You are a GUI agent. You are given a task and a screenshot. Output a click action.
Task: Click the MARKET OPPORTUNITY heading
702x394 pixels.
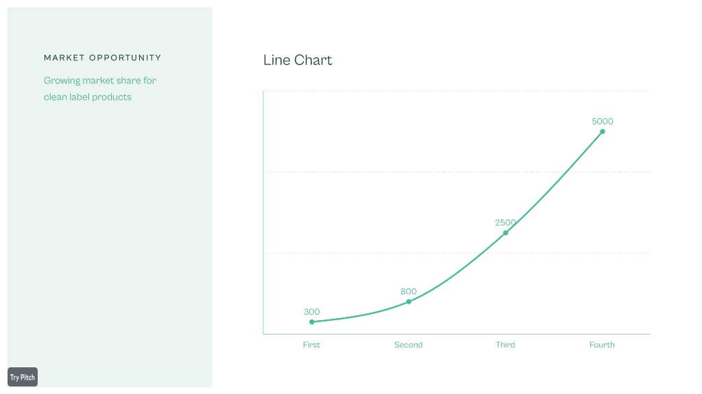[103, 57]
